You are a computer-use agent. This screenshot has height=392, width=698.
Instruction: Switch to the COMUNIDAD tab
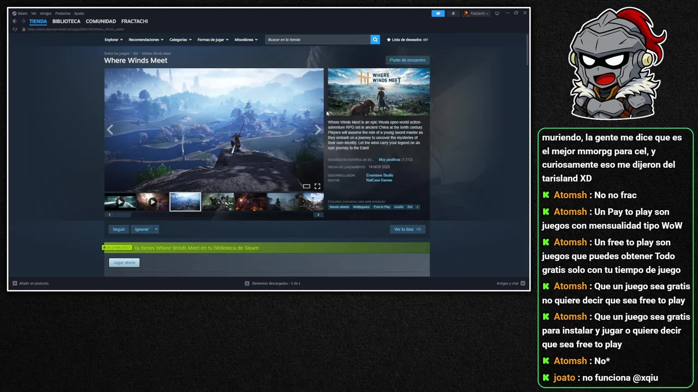(x=101, y=21)
